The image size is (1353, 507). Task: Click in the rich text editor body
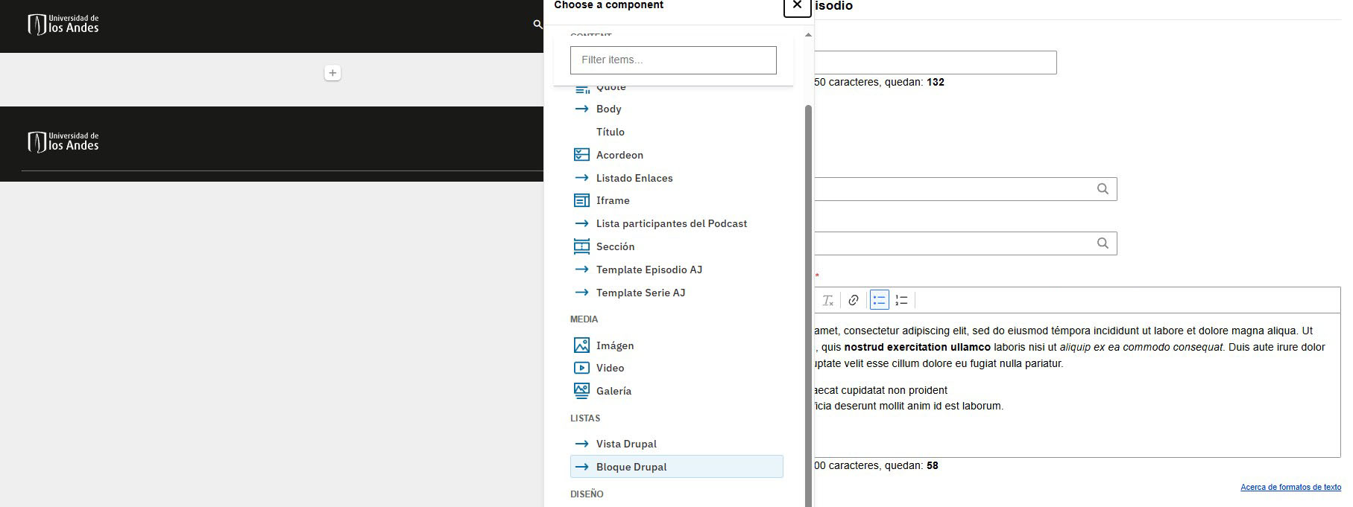[1077, 385]
